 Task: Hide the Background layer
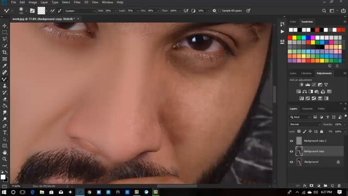[291, 162]
